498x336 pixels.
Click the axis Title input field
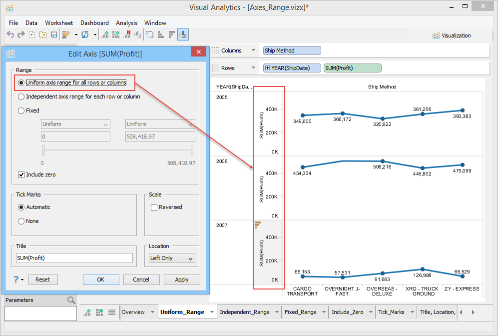(74, 258)
